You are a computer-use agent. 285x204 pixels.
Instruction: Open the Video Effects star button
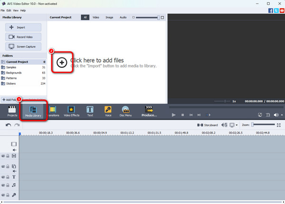(x=71, y=111)
